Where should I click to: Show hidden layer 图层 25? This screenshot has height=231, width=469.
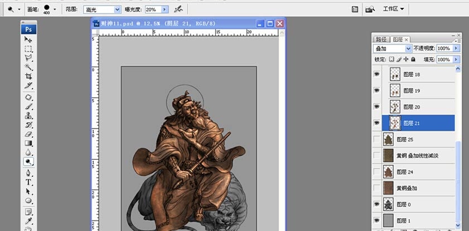pyautogui.click(x=377, y=139)
